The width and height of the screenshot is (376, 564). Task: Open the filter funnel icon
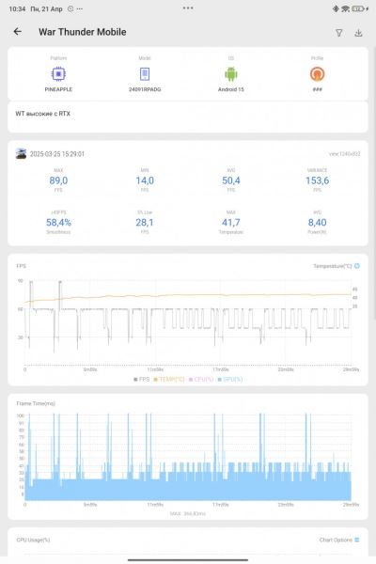339,33
